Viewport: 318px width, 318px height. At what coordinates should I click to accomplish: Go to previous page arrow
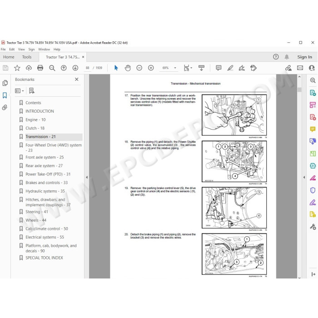(64, 68)
